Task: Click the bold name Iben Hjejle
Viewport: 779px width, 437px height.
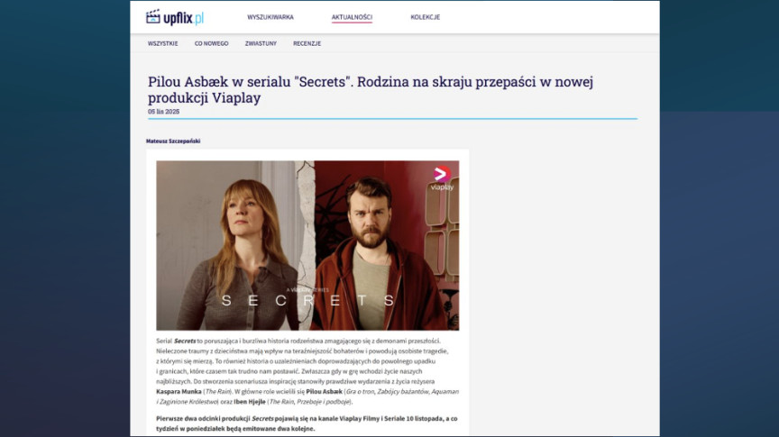Action: pyautogui.click(x=250, y=401)
